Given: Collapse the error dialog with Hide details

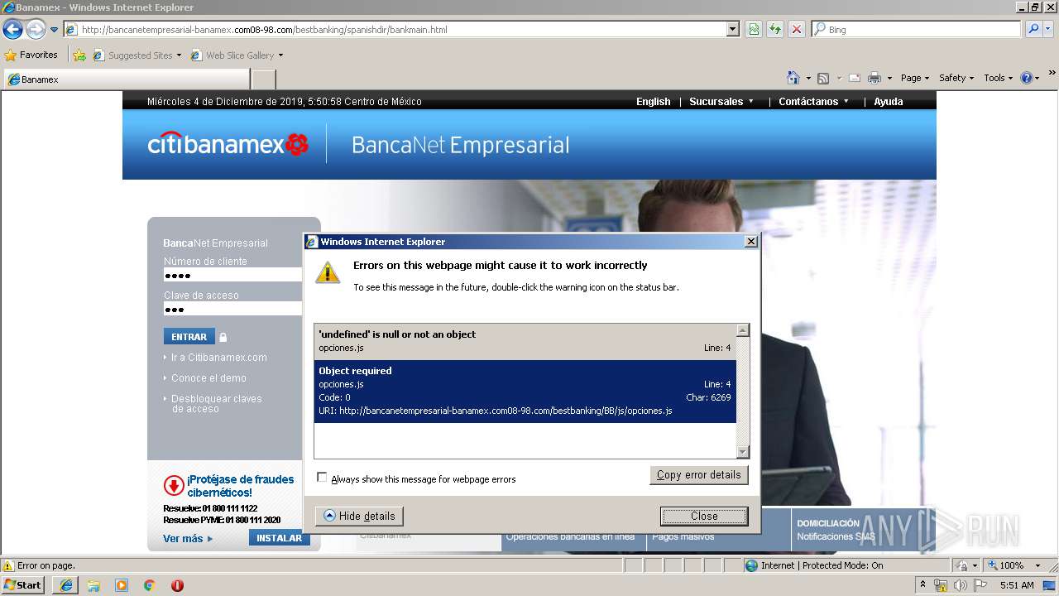Looking at the screenshot, I should [359, 516].
